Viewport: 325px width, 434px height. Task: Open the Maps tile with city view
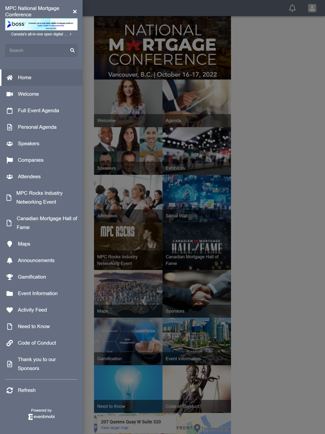(128, 294)
